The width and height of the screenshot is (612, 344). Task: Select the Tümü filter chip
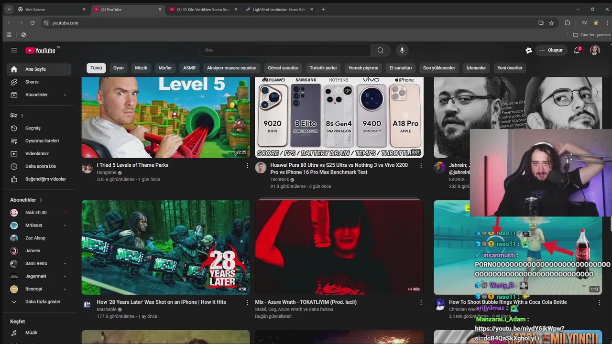(x=96, y=68)
